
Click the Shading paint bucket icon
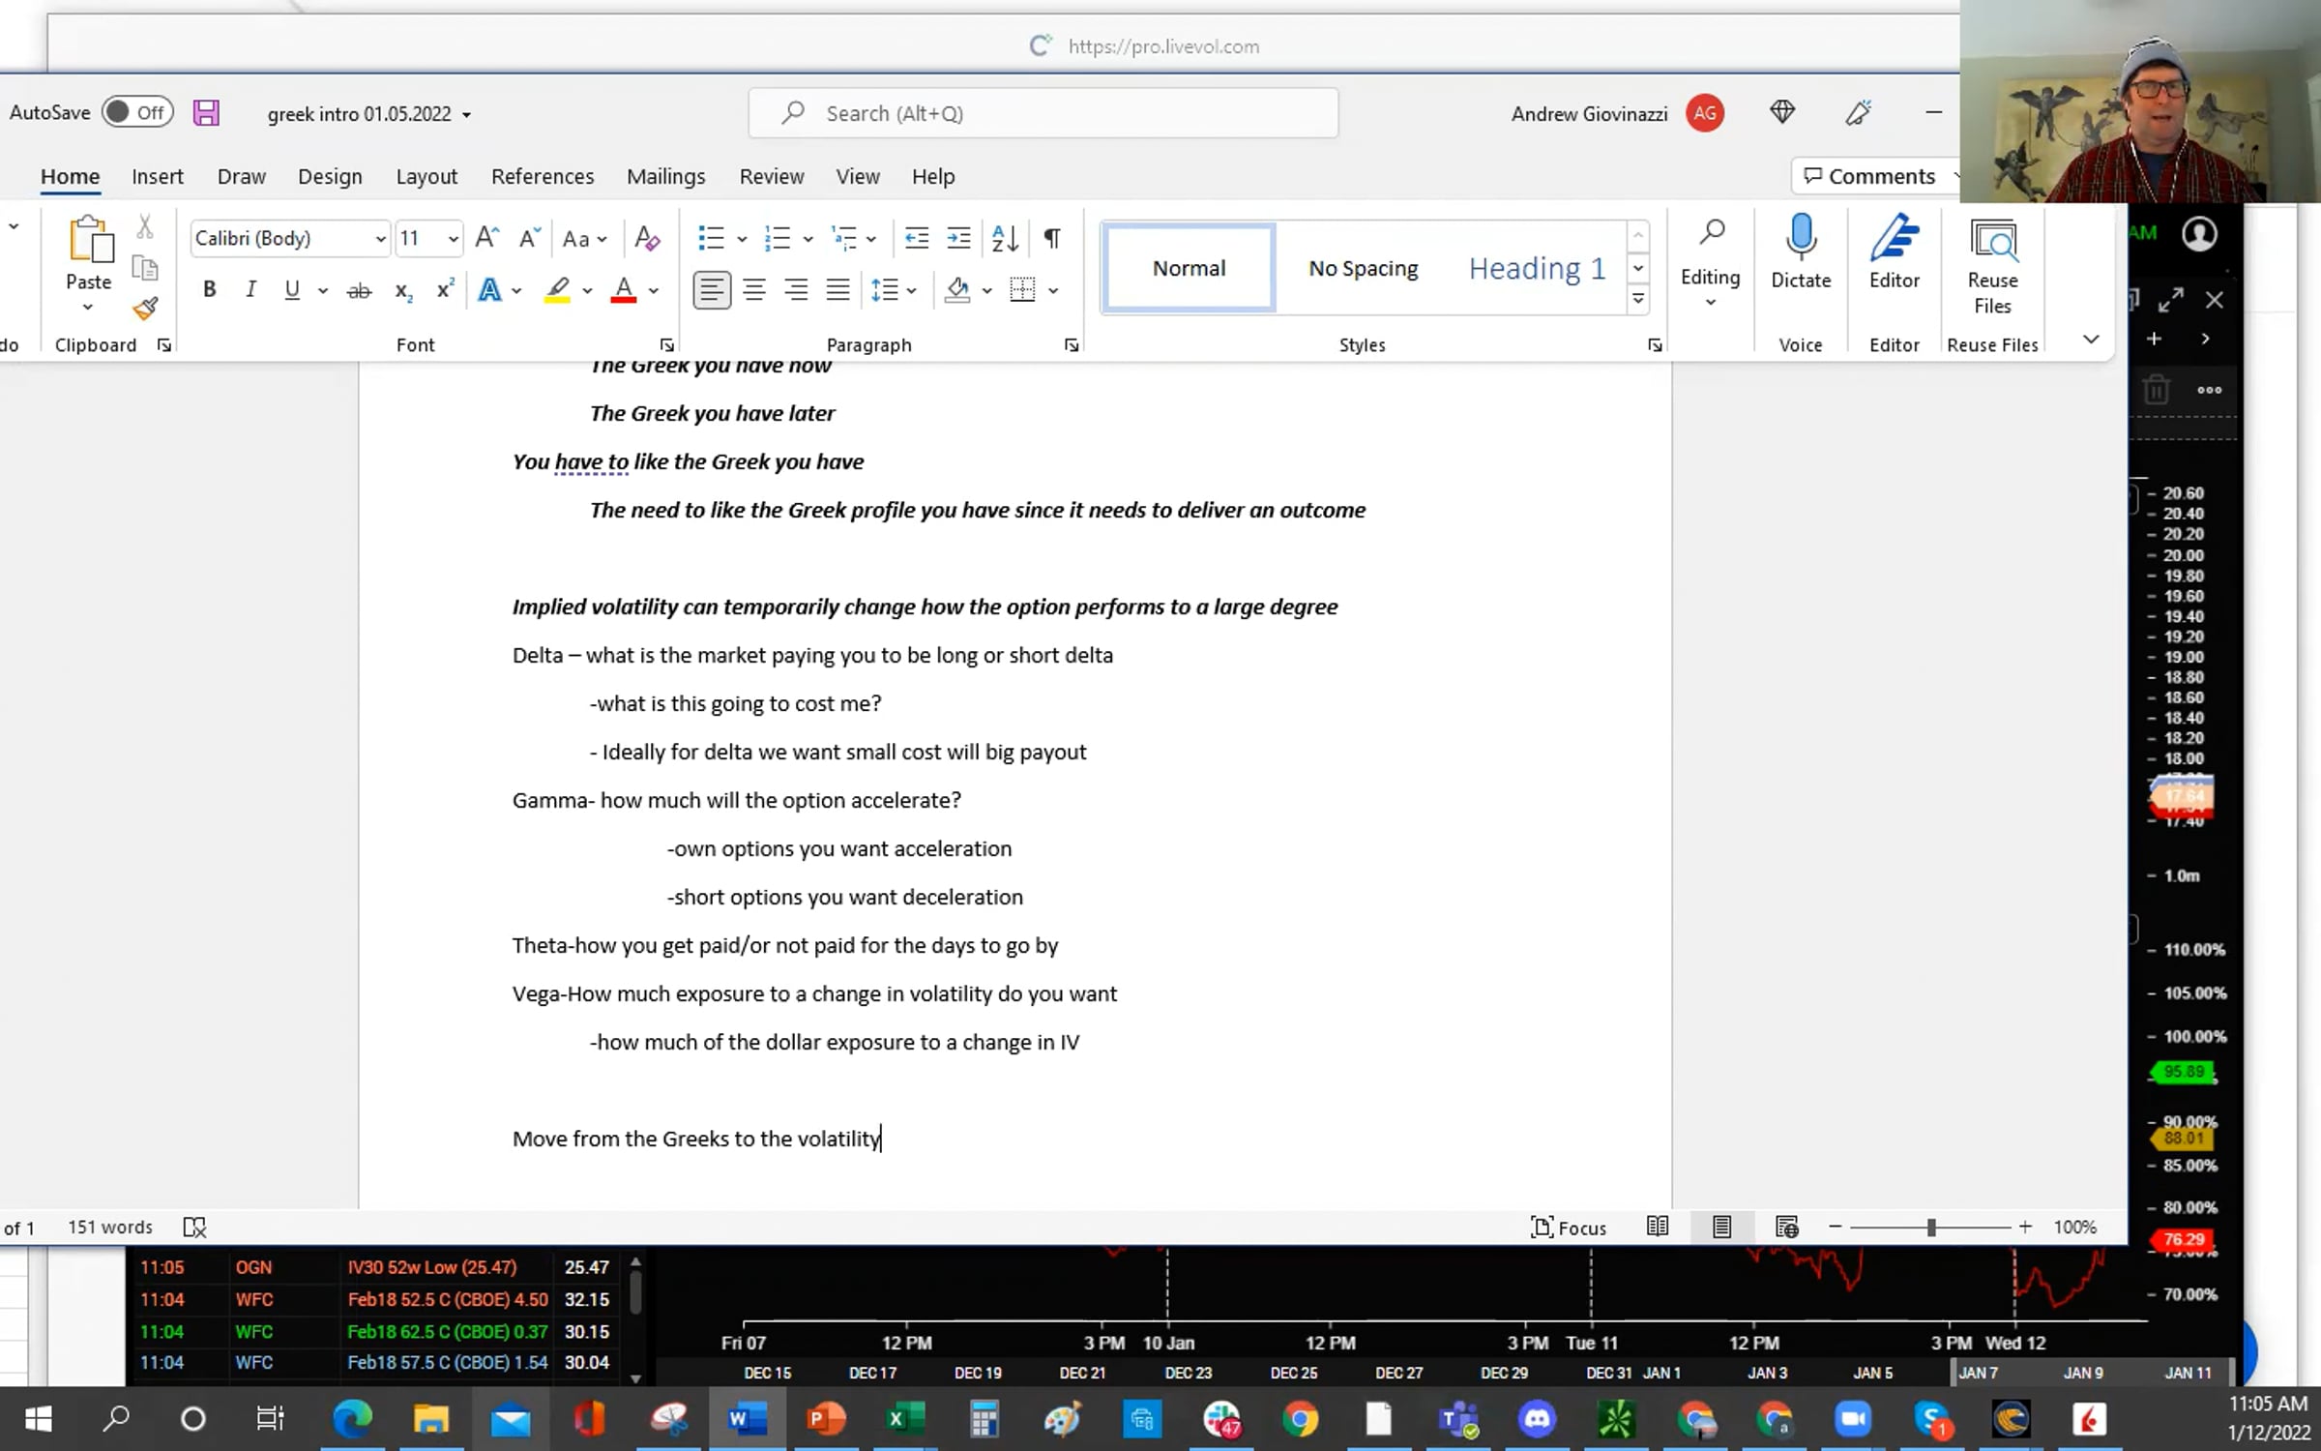pyautogui.click(x=957, y=289)
